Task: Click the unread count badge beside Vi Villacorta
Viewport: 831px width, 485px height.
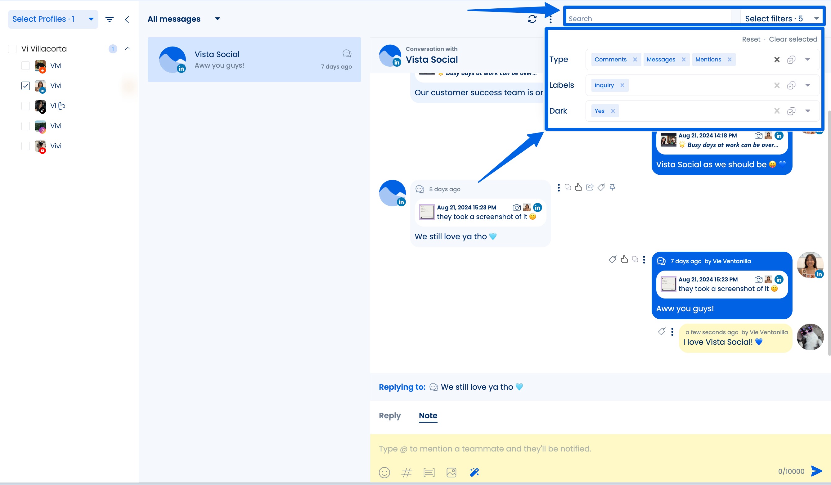Action: click(113, 49)
